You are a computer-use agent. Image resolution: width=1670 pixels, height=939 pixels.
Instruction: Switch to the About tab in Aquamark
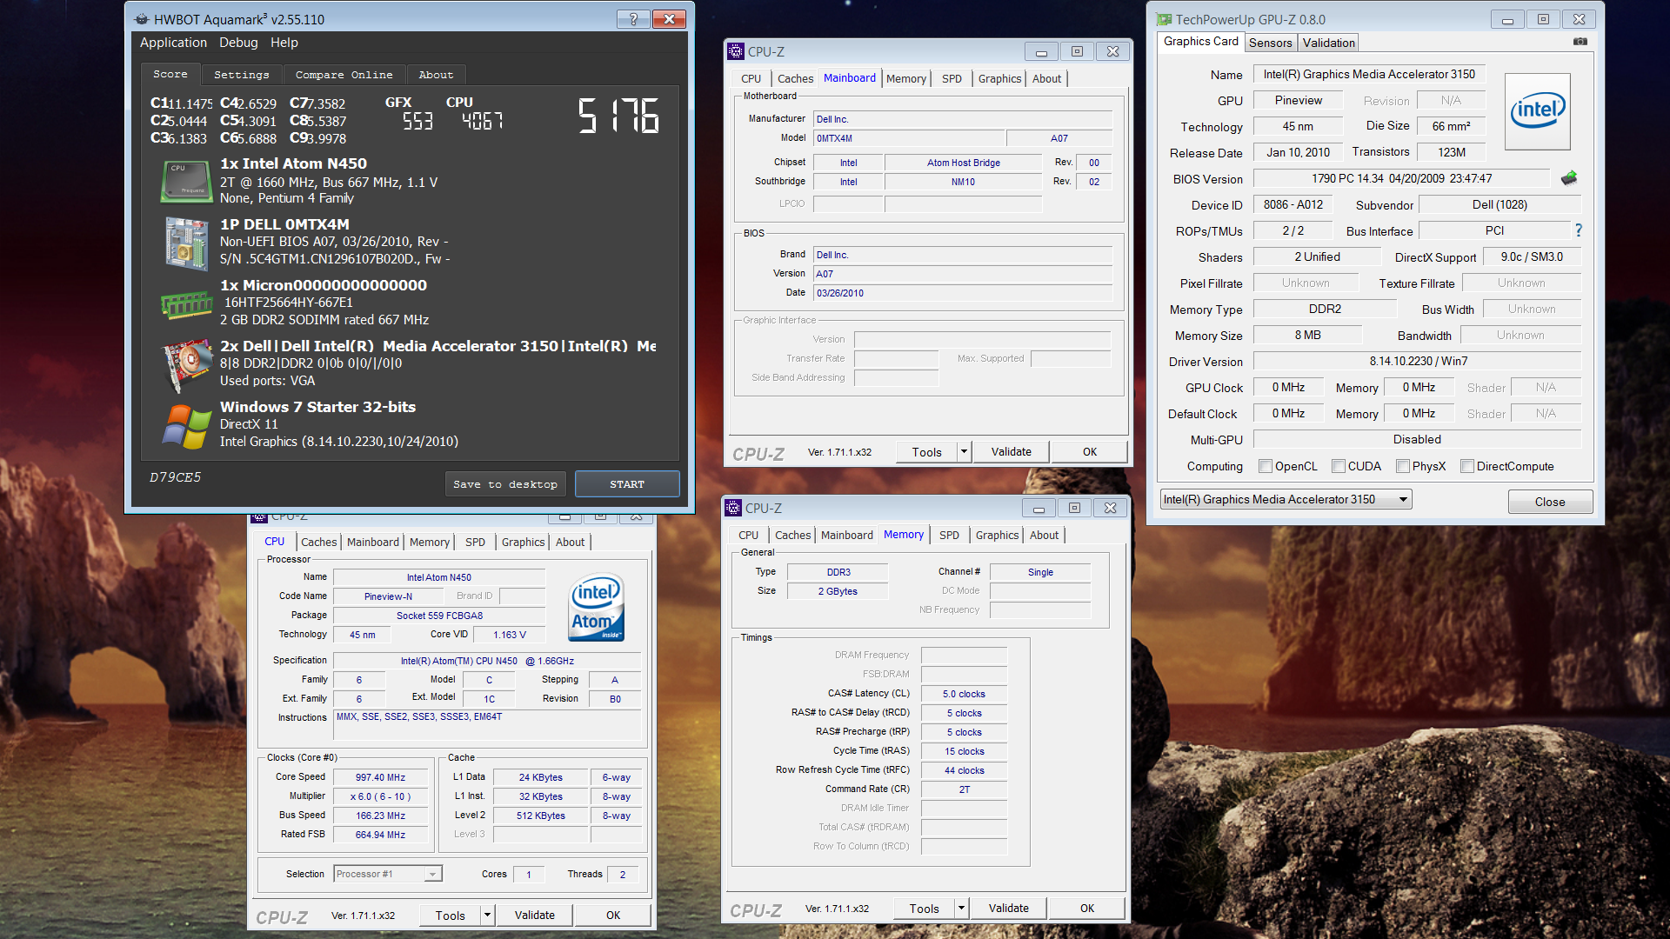pos(436,75)
